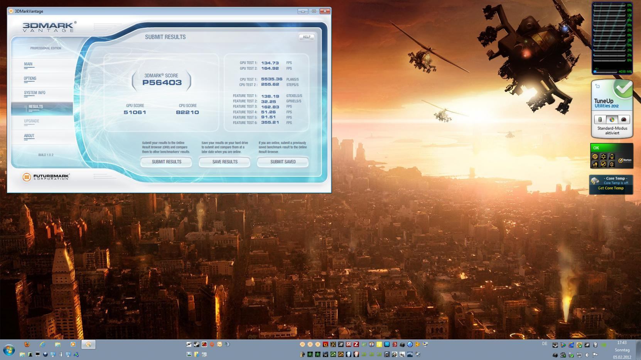Click the Norton logo in the gadget

(625, 160)
